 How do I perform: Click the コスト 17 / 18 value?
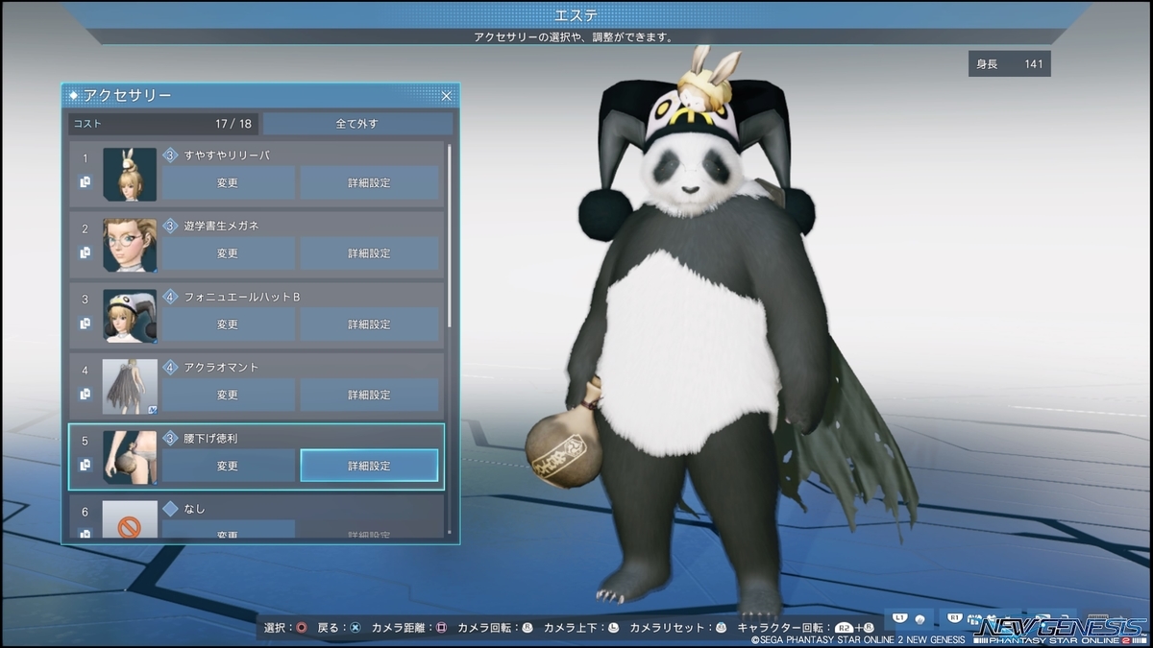233,124
